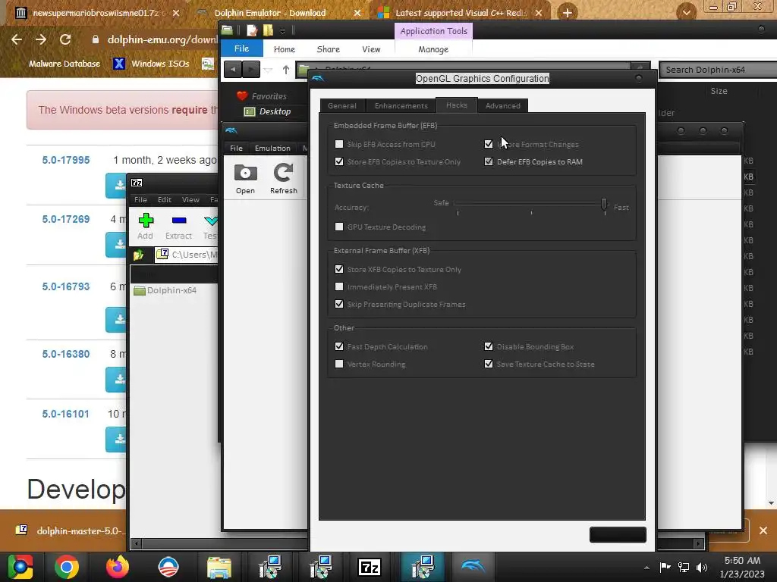This screenshot has width=777, height=582.
Task: Click the Open disc icon in Dolphin toolbar
Action: [245, 173]
